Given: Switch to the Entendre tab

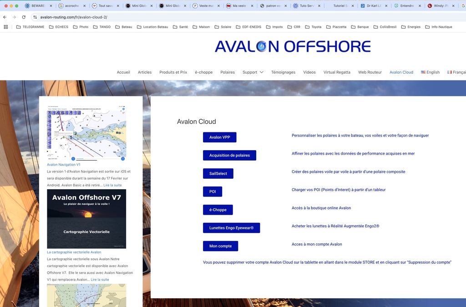Looking at the screenshot, I should [408, 5].
